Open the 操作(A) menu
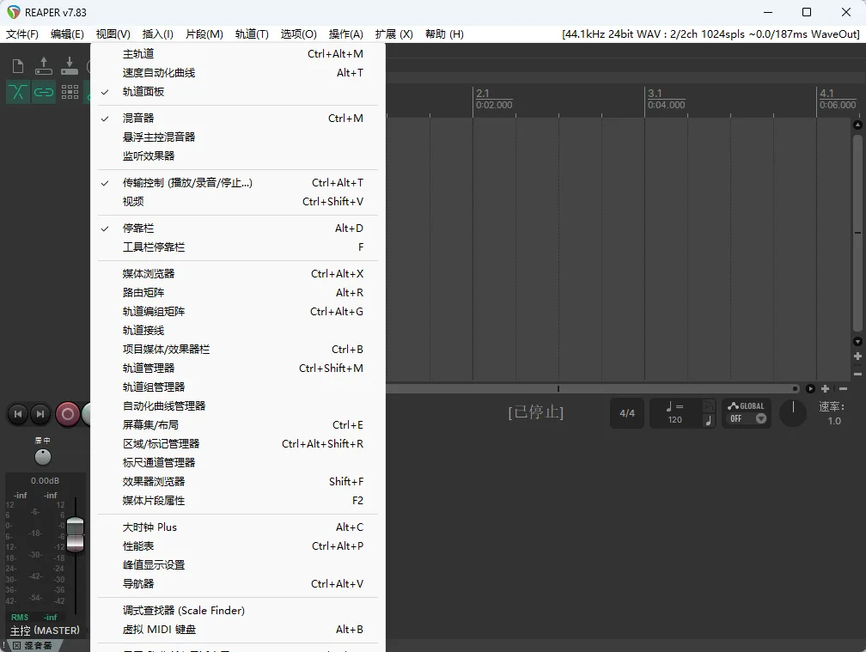Screen dimensions: 866x652 click(x=345, y=34)
